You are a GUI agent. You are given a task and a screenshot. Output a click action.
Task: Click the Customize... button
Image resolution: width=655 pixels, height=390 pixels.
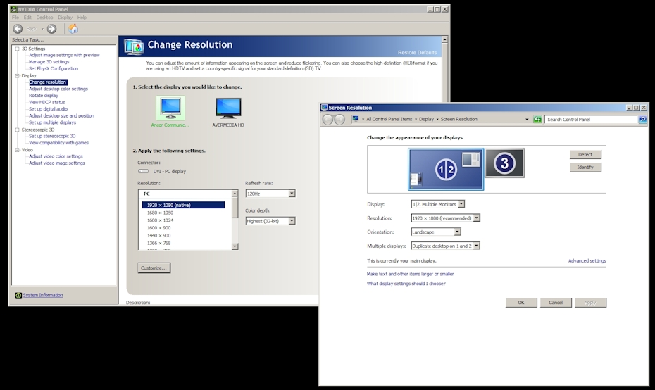click(x=154, y=268)
